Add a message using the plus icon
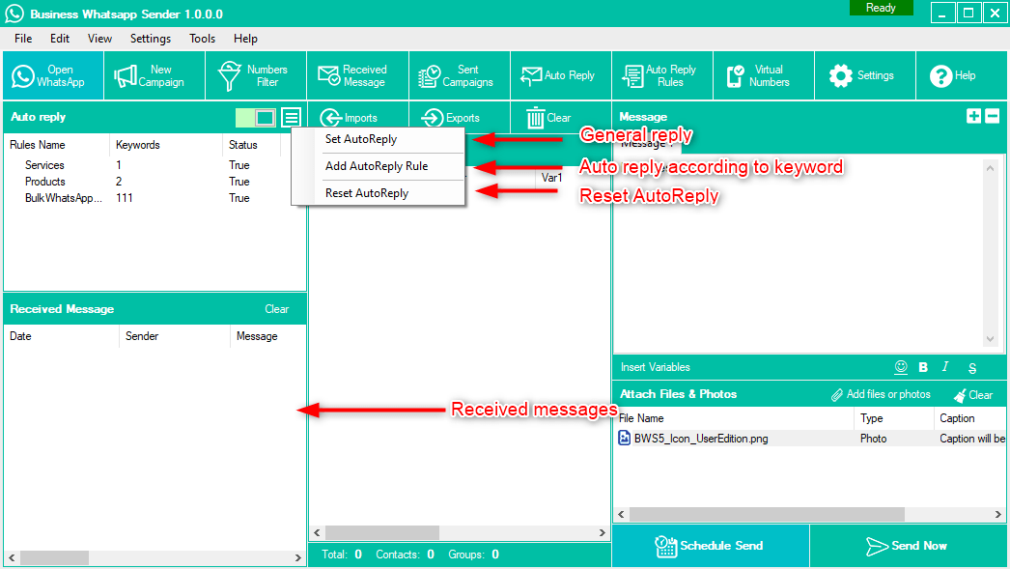 (974, 116)
